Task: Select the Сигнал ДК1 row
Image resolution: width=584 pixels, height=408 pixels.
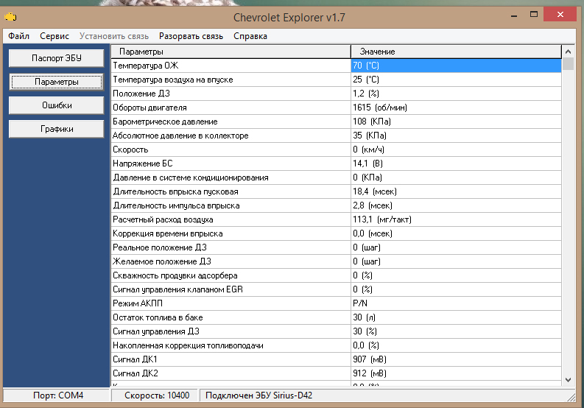Action: coord(337,359)
